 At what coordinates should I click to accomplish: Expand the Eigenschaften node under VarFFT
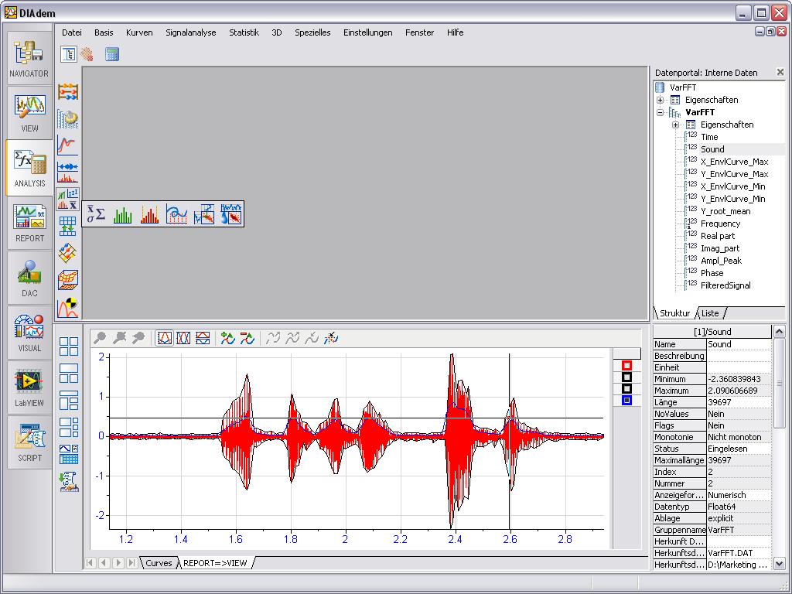[677, 125]
